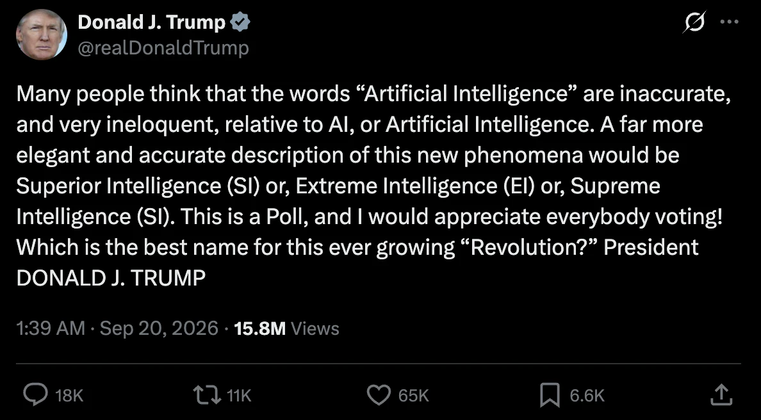This screenshot has width=761, height=420.
Task: Click the "DONALD J. TRUMP" signature line
Action: point(111,278)
